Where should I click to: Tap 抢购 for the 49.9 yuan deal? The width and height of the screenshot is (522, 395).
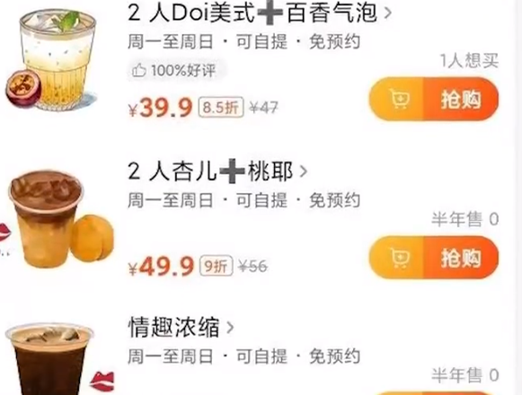click(x=461, y=258)
